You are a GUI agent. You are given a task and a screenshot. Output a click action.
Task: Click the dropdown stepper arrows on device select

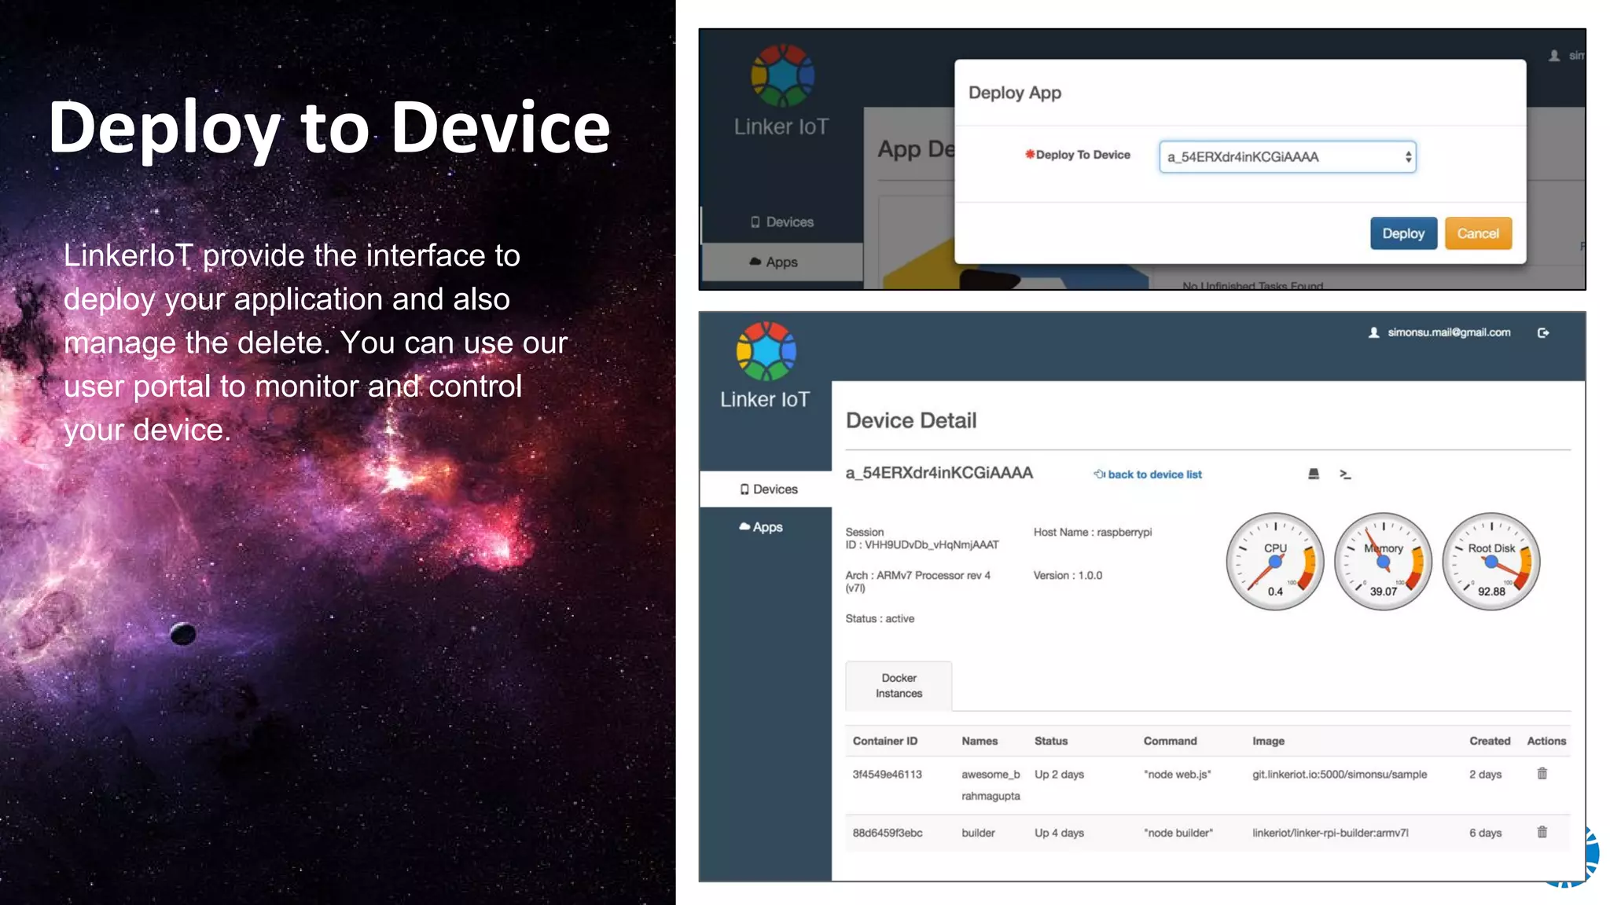[x=1408, y=157]
